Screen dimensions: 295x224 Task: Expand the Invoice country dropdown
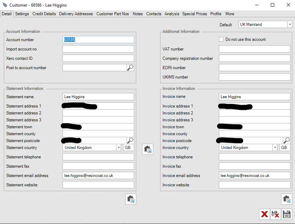tap(275, 147)
